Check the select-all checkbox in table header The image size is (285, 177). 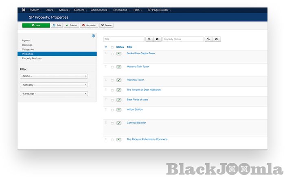[112, 47]
